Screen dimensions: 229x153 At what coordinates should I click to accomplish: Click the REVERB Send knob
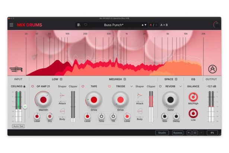pos(171,100)
